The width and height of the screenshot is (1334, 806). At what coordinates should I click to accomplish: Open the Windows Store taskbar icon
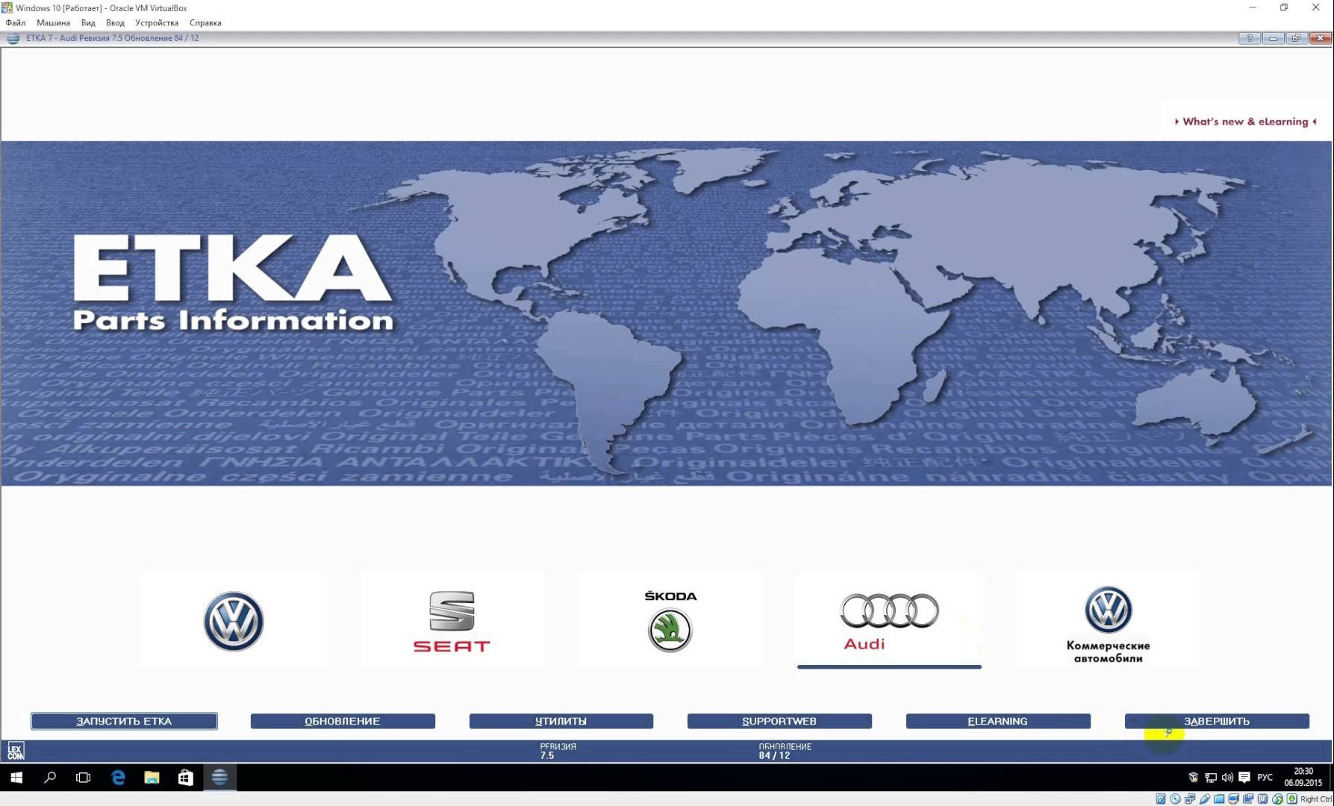(186, 778)
